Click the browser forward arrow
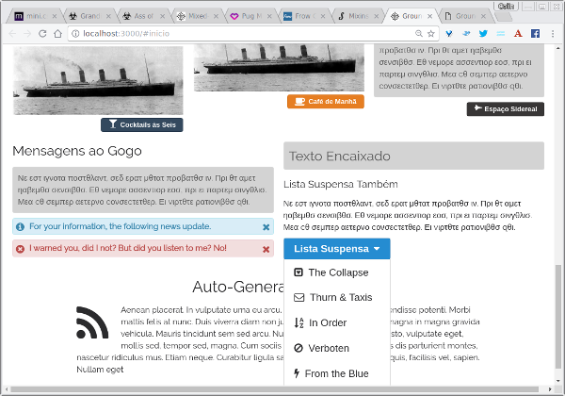Viewport: 565px width, 396px height. coord(27,34)
